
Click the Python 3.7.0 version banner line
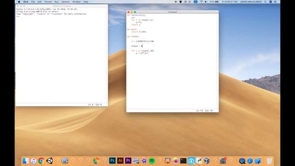pos(47,9)
